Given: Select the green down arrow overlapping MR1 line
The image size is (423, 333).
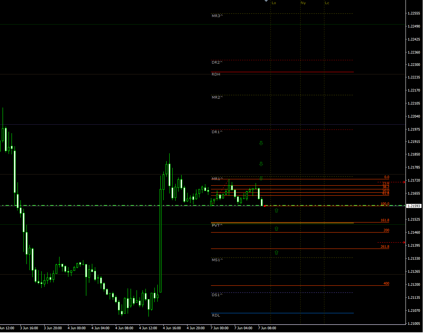Looking at the screenshot, I should (x=261, y=178).
